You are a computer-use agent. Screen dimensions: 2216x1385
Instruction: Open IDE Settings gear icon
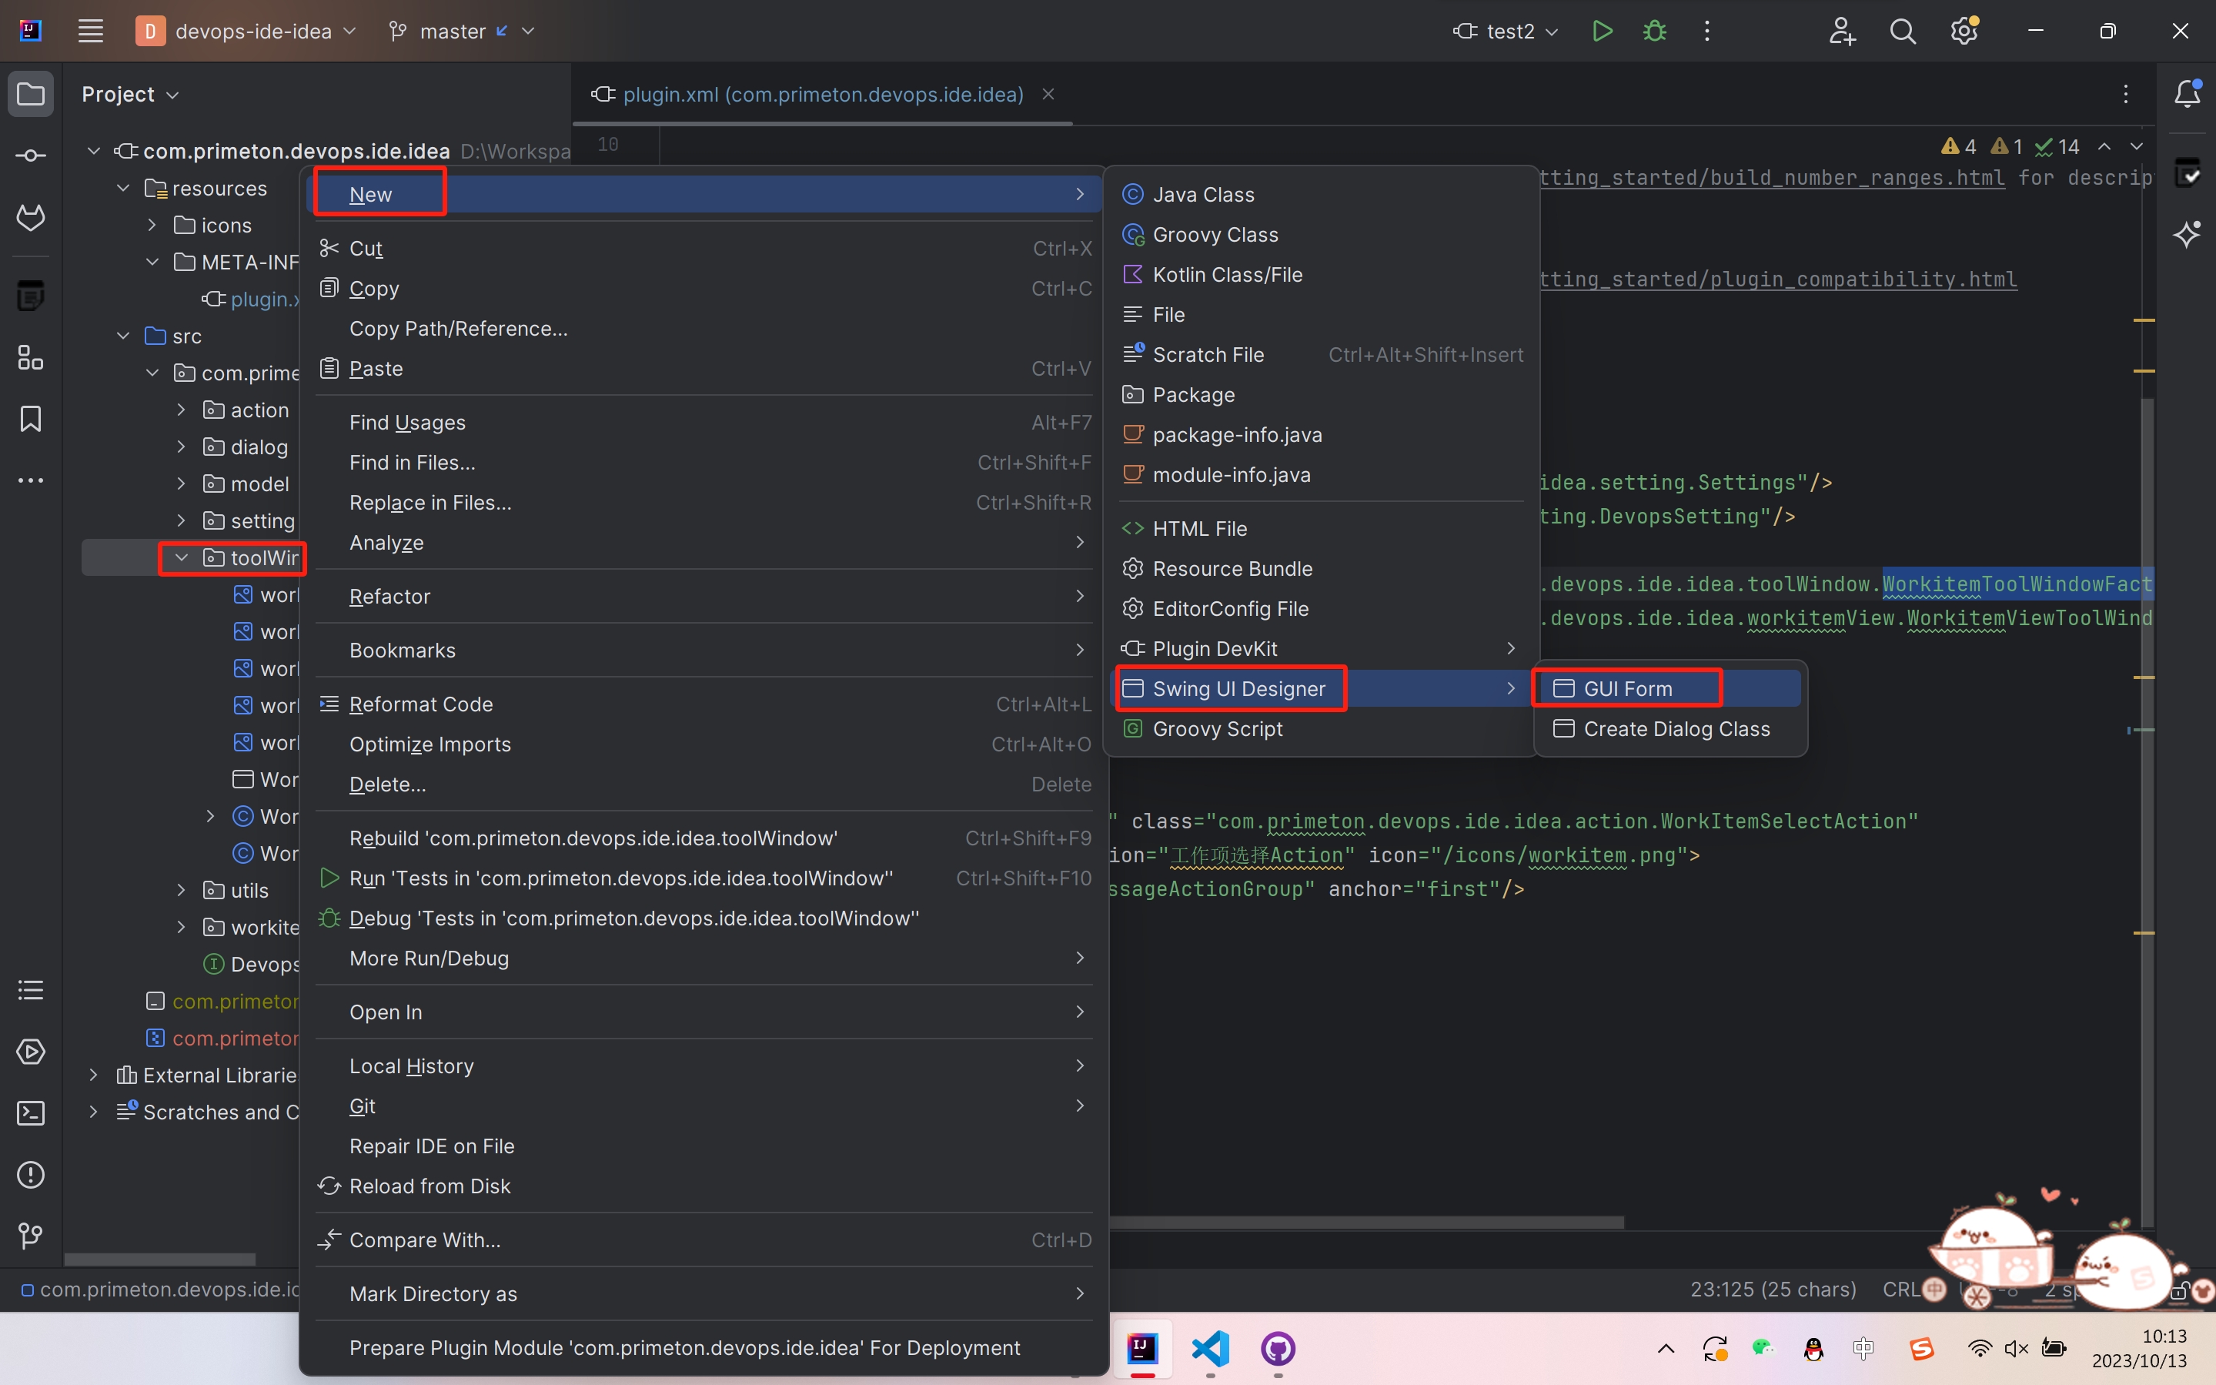coord(1964,30)
